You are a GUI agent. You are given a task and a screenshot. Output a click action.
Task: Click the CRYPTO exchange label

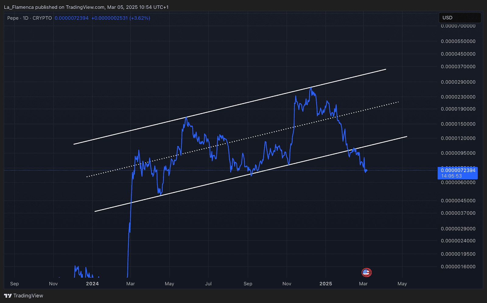42,18
